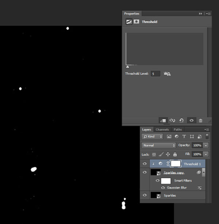Clip adjustment to layer below icon
This screenshot has height=224, width=219.
[x=163, y=121]
